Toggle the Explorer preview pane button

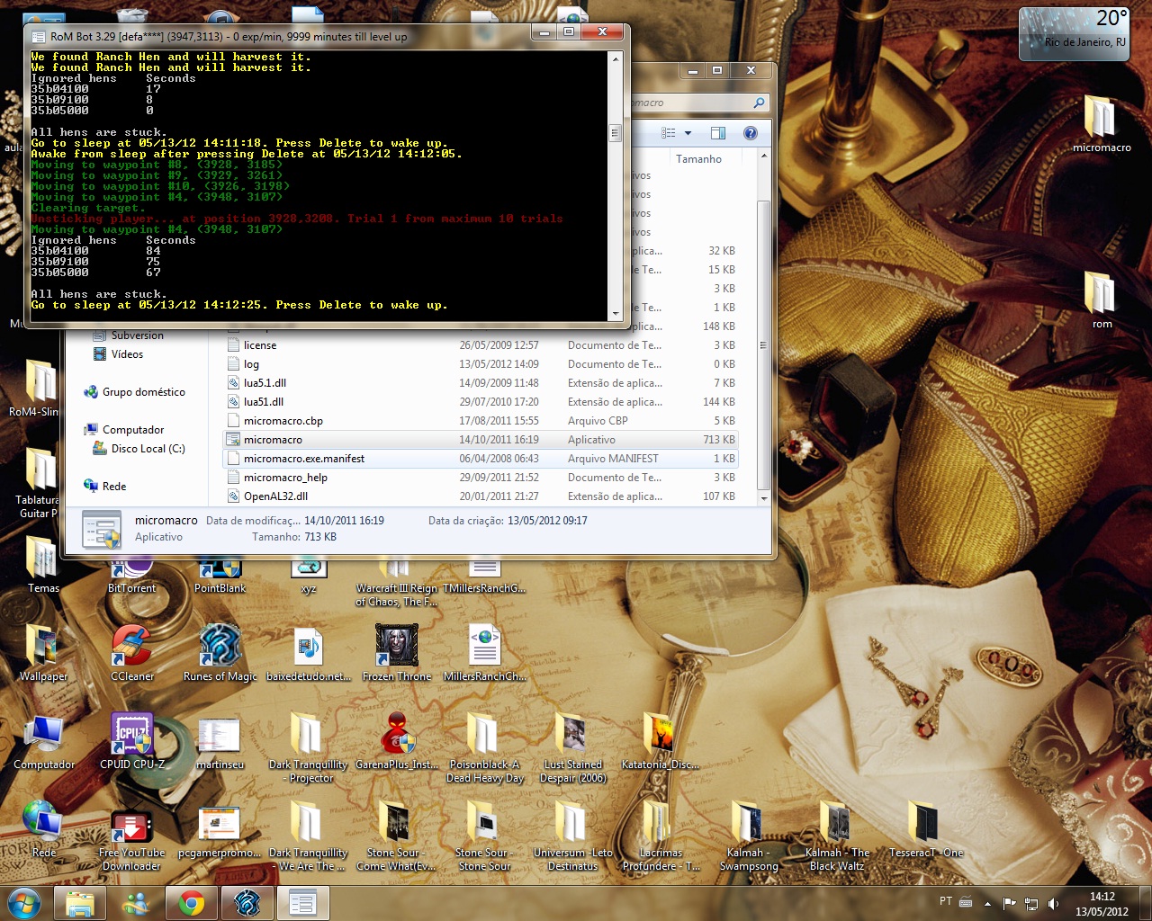[718, 133]
